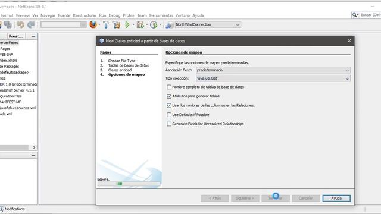Screen dimensions: 381x214
Task: Open the Preview menu
Action: click(x=23, y=15)
